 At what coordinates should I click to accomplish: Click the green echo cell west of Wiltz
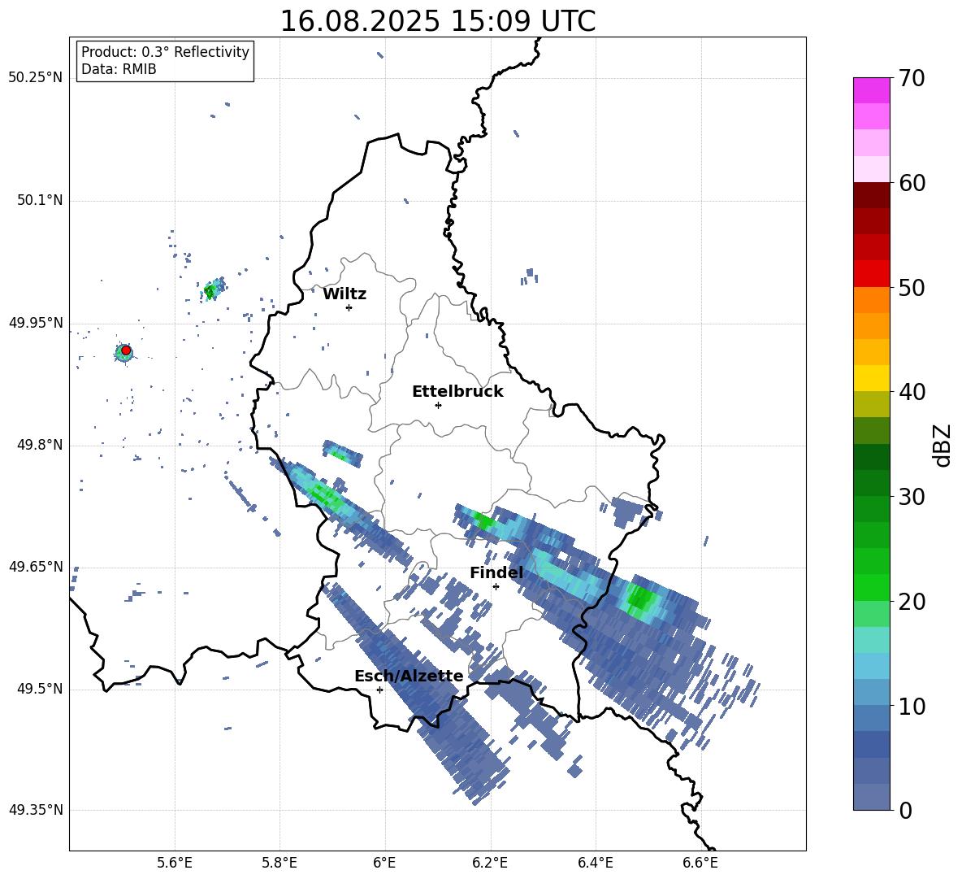click(211, 290)
